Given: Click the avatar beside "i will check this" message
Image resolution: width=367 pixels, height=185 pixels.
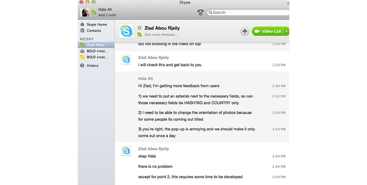Looking at the screenshot, I should (126, 59).
